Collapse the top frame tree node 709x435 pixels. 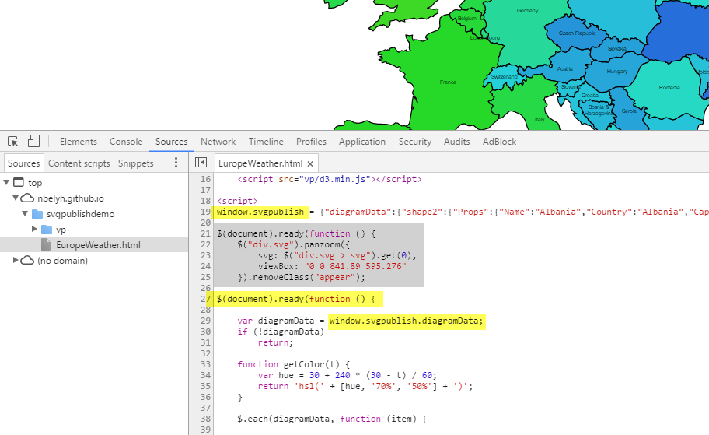point(6,182)
